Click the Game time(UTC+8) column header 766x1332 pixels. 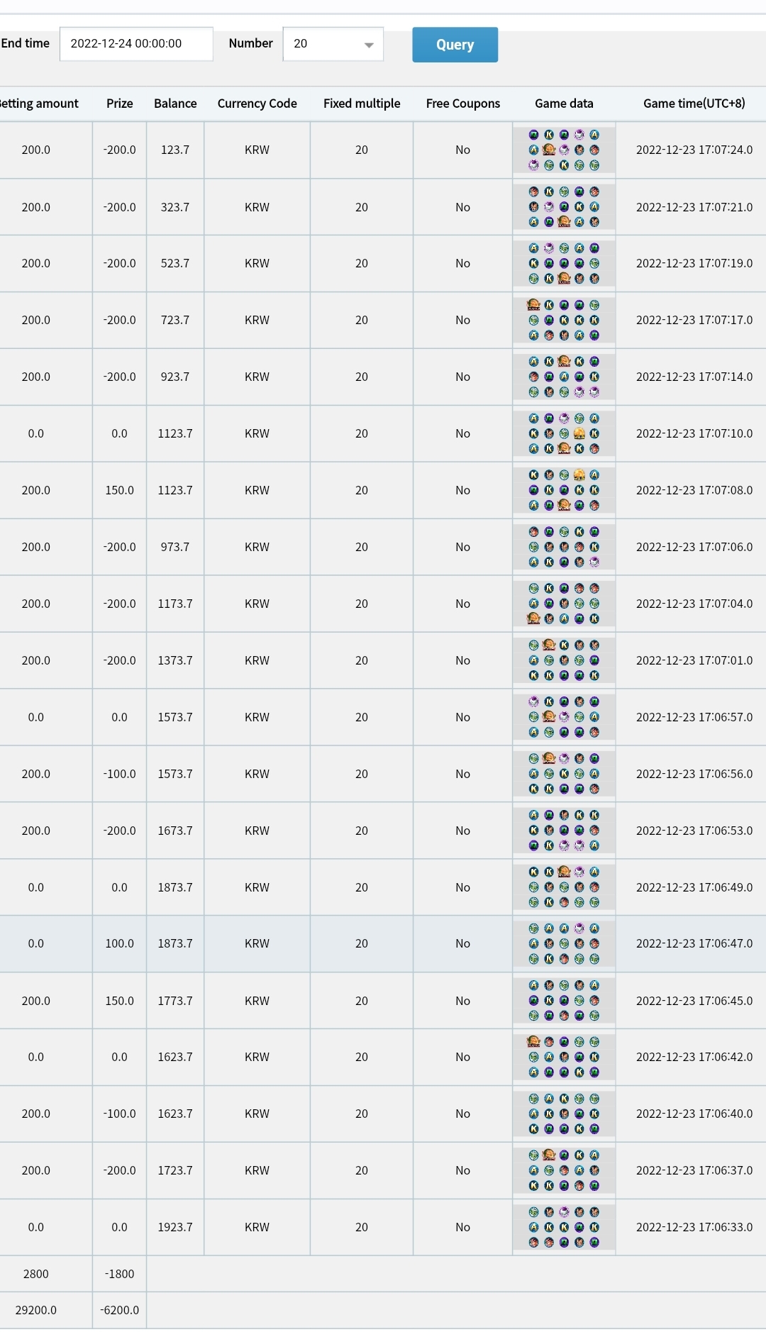pos(694,104)
